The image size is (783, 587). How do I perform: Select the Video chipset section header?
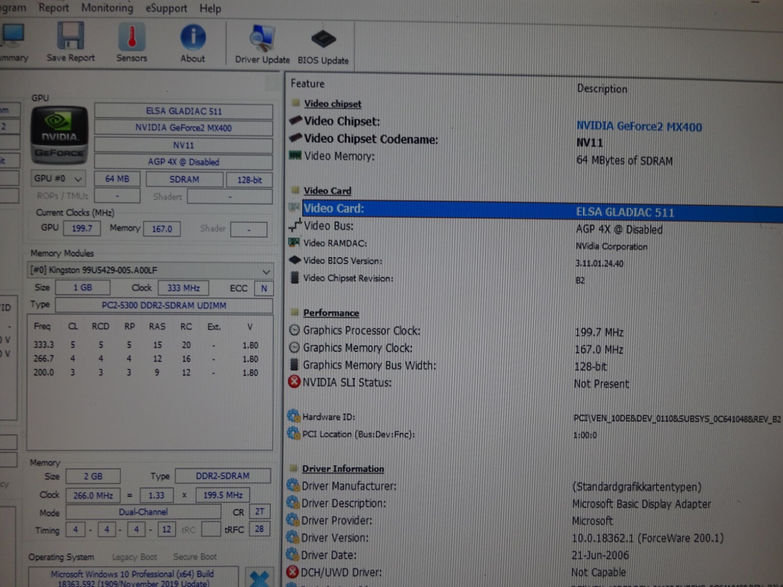tap(333, 104)
